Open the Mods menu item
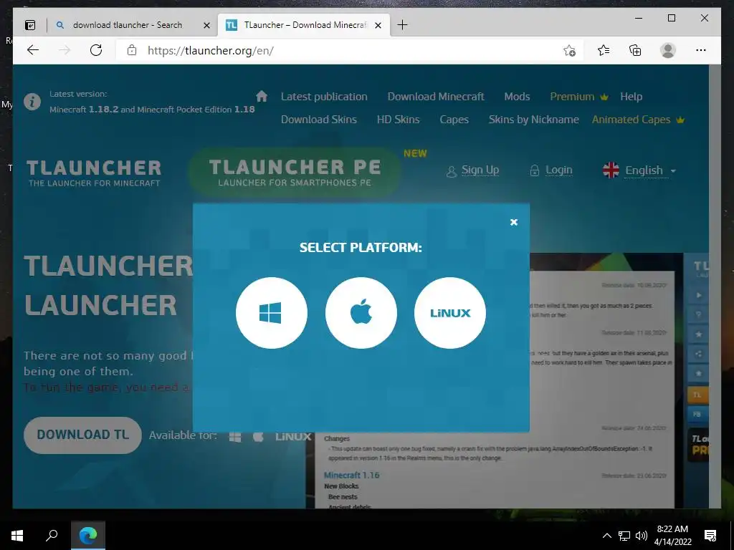Image resolution: width=734 pixels, height=550 pixels. tap(517, 97)
